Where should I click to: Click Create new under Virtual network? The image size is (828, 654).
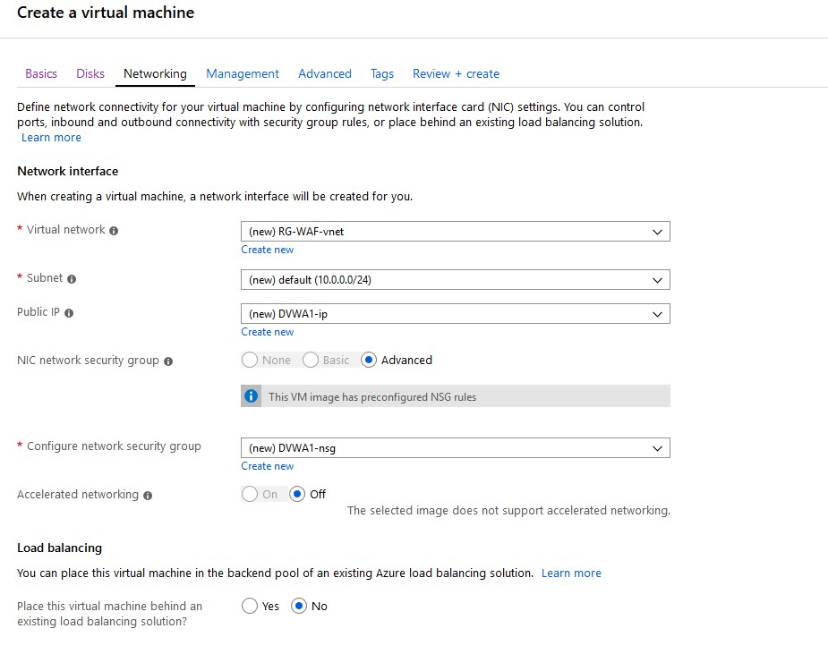[267, 250]
